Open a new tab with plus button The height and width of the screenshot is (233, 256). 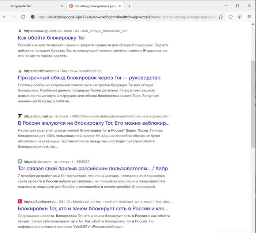[x=129, y=6]
